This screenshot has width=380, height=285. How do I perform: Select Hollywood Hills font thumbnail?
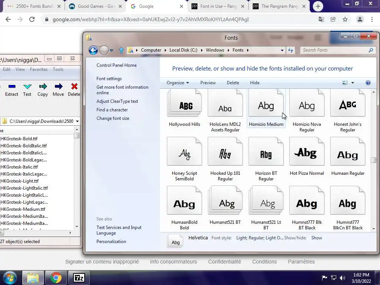point(184,103)
